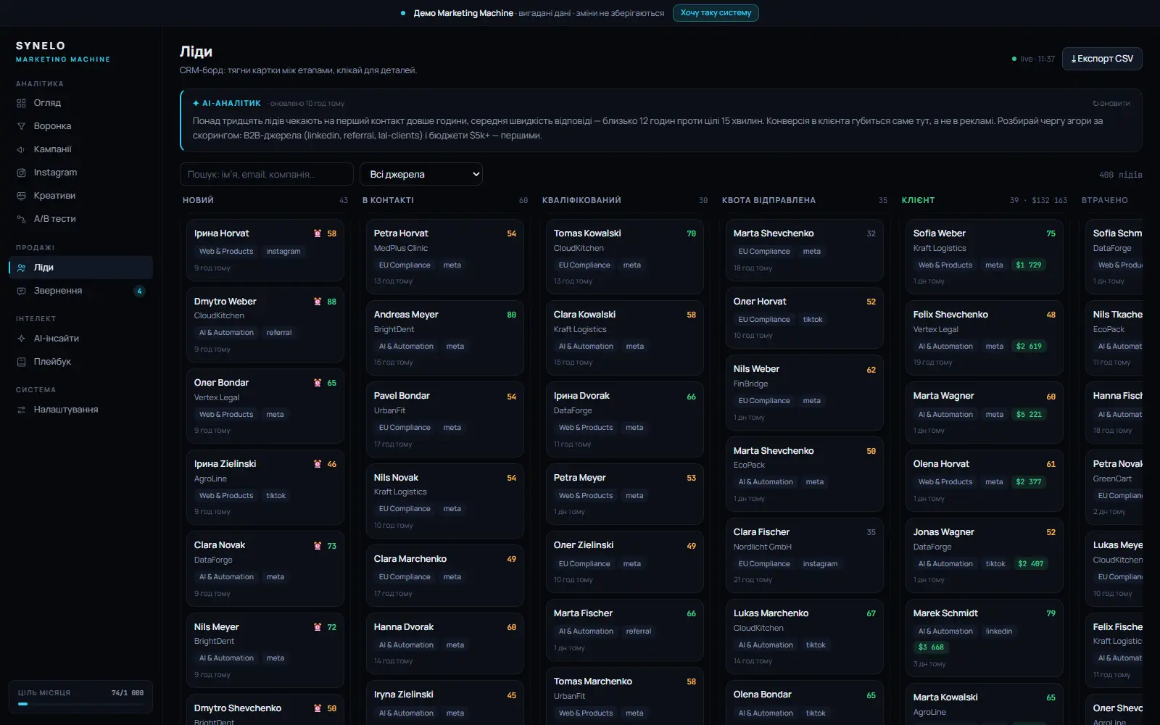Click the alarm icon on Clara Novak card

317,546
